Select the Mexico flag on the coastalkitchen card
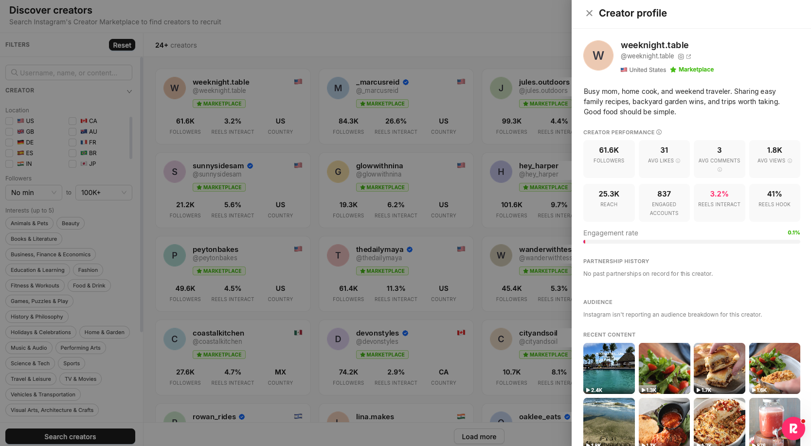The image size is (811, 446). [298, 333]
